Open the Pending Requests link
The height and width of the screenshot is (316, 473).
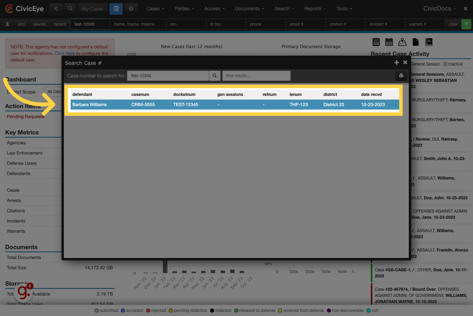point(25,116)
